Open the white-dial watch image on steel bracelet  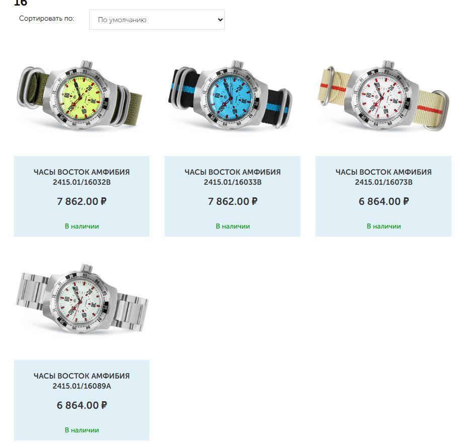coord(82,299)
